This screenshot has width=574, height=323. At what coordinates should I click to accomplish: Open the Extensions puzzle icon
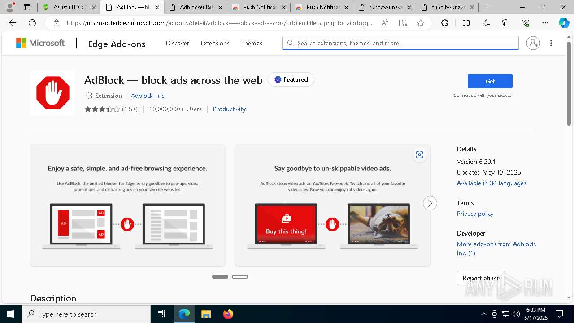[444, 23]
